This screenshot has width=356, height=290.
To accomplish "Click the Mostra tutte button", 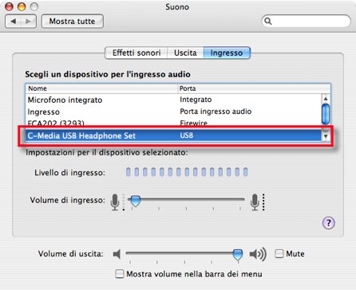I will (x=73, y=22).
